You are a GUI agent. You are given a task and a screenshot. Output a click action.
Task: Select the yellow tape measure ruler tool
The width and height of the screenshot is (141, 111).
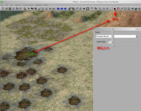tap(25, 9)
